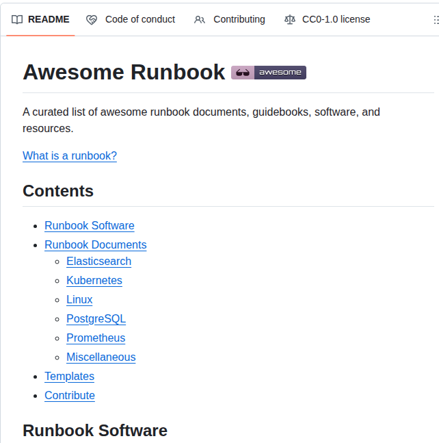The image size is (439, 443).
Task: Click the Contributing people icon
Action: click(x=200, y=20)
